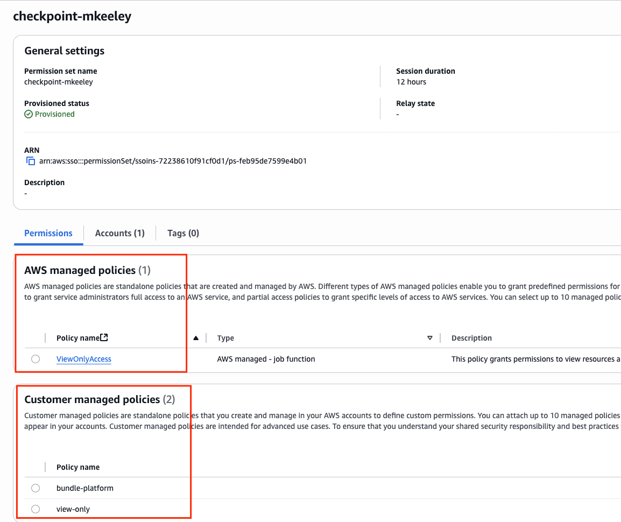Click the Session duration label
Viewport: 621px width, 522px height.
pyautogui.click(x=425, y=71)
